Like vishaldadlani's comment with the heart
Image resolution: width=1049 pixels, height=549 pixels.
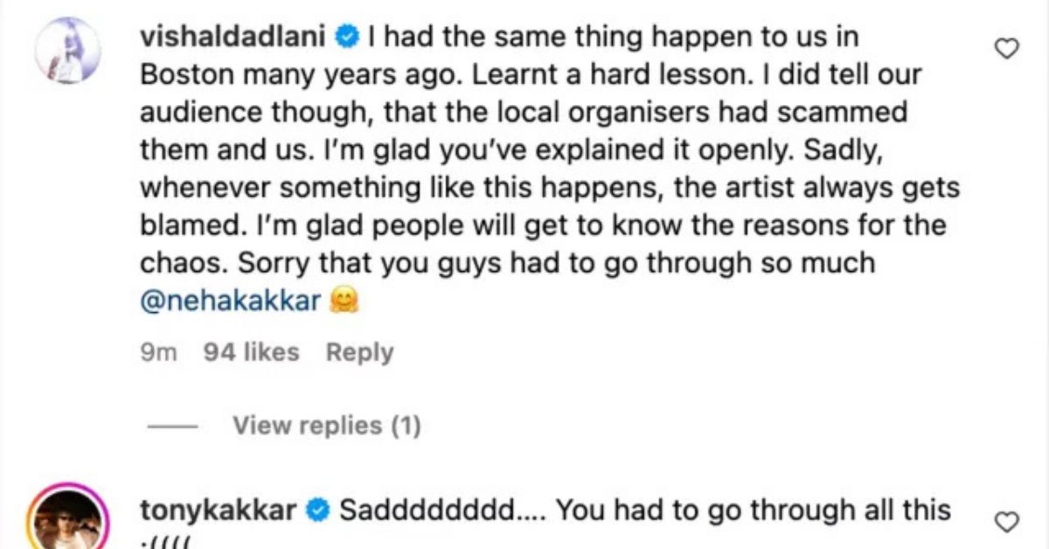point(1008,50)
